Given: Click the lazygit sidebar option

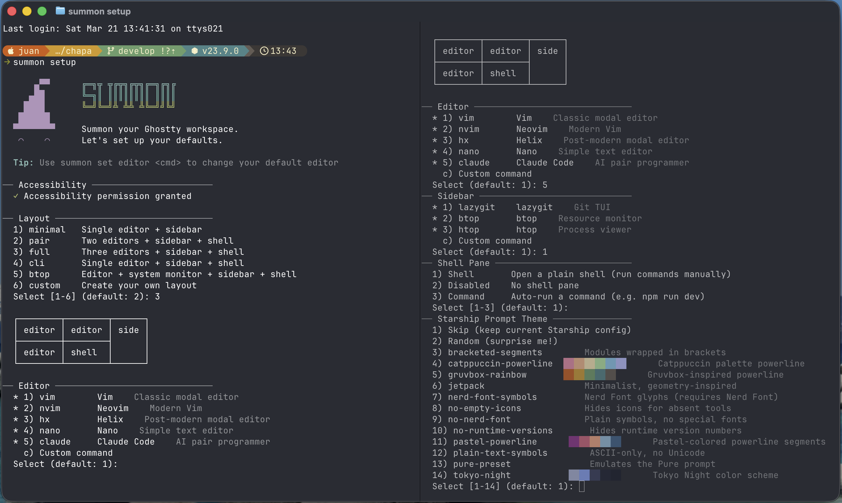Looking at the screenshot, I should click(476, 207).
